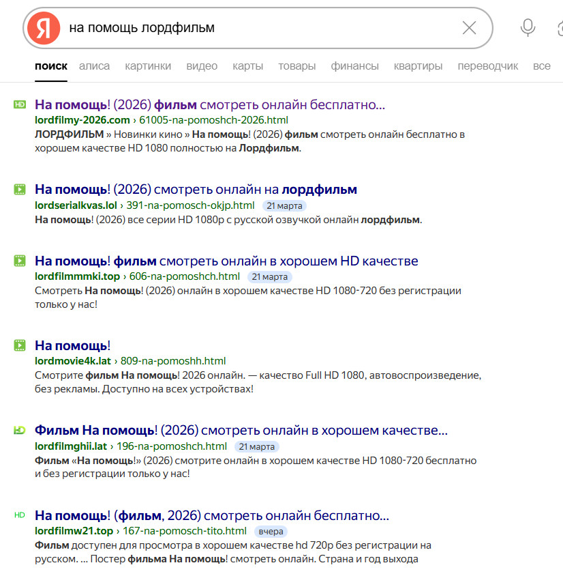This screenshot has height=576, width=563.
Task: Click the red Yandex logo icon
Action: pos(44,28)
